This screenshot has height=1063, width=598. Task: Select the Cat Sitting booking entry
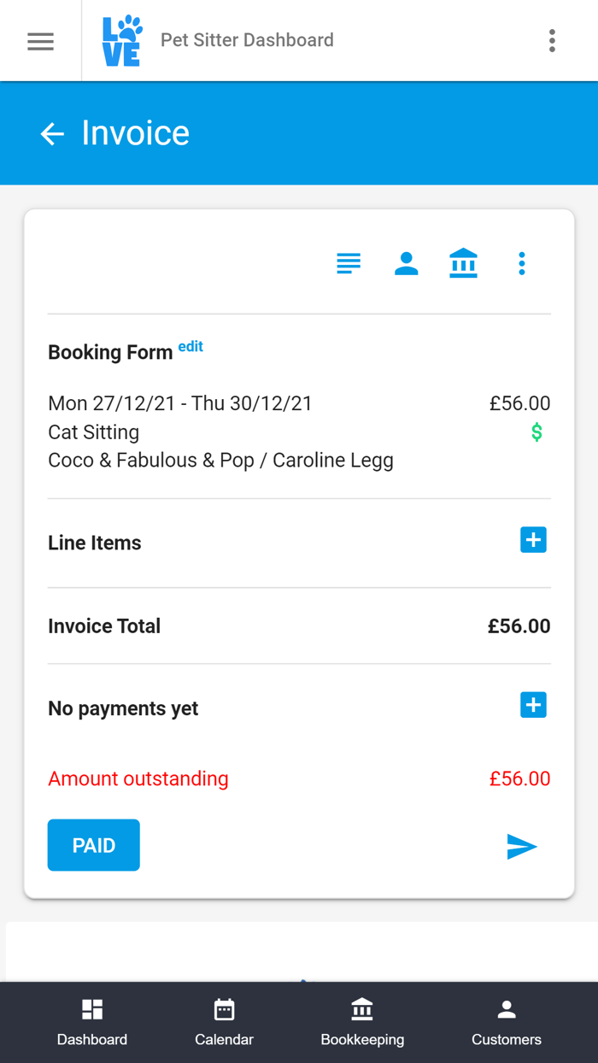93,432
